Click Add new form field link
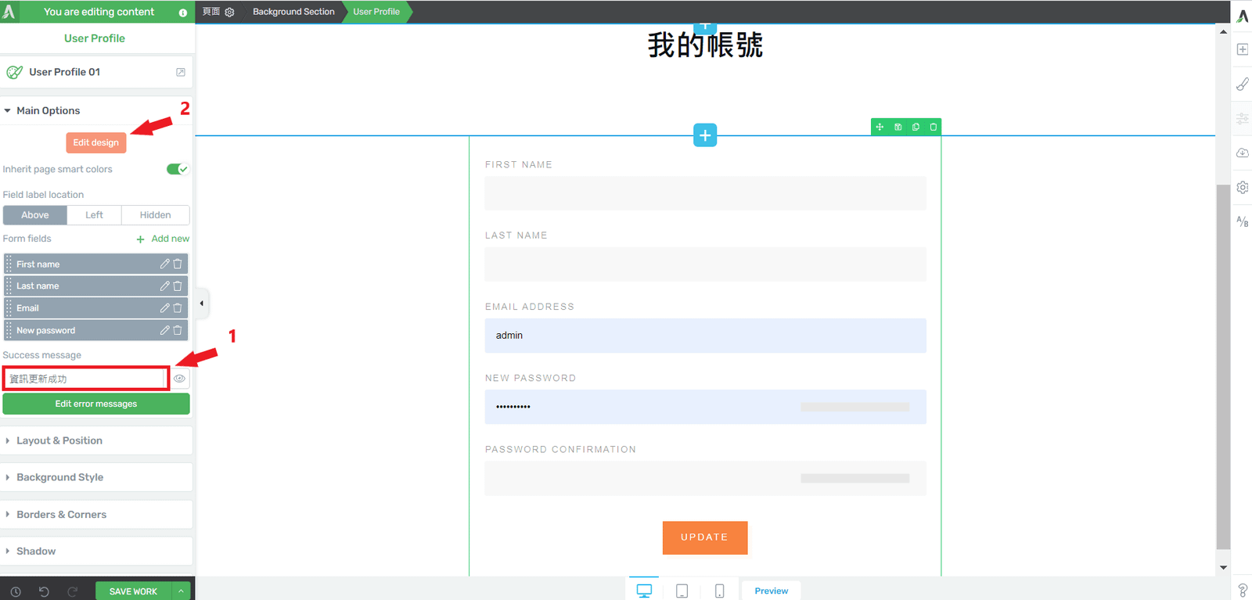 tap(163, 239)
